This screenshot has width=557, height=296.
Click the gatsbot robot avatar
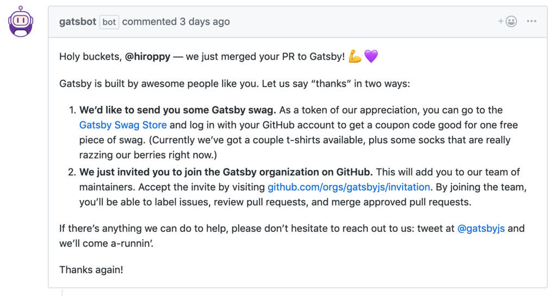pyautogui.click(x=21, y=22)
